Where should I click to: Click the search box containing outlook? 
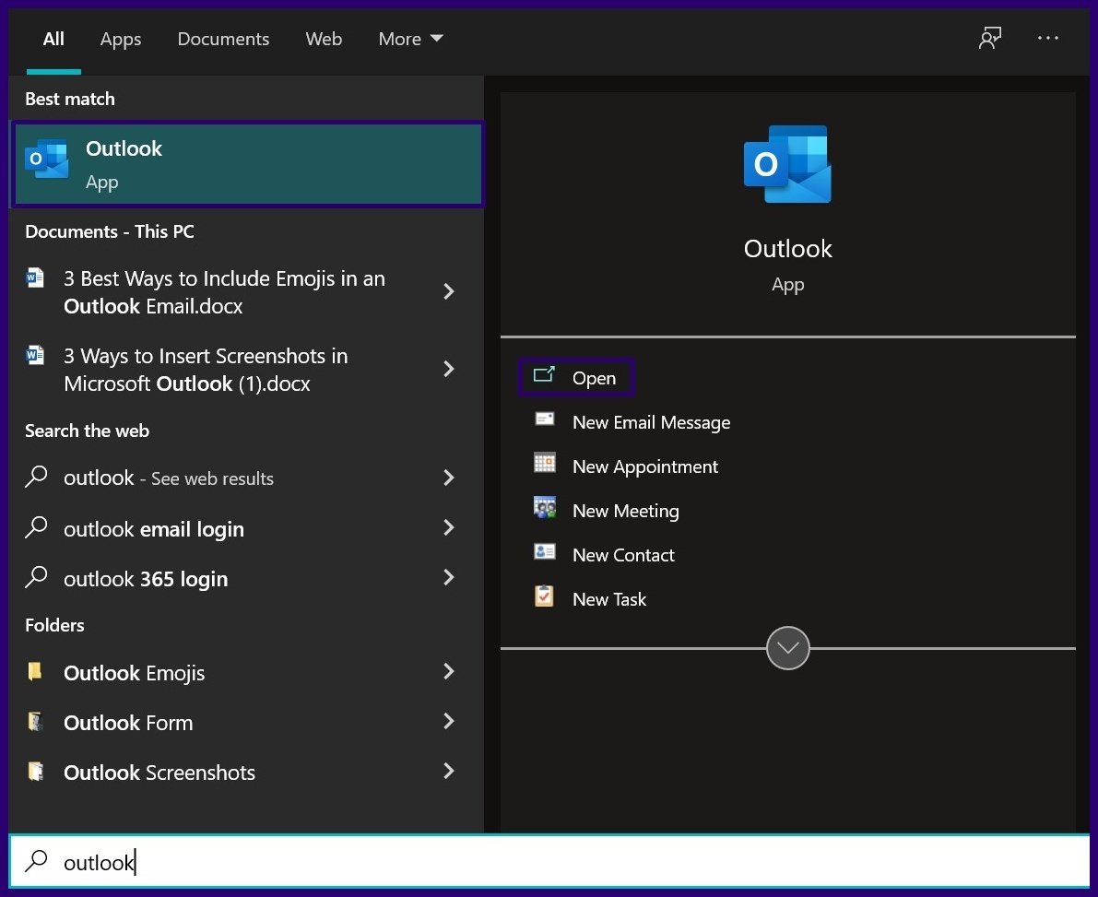pyautogui.click(x=549, y=863)
